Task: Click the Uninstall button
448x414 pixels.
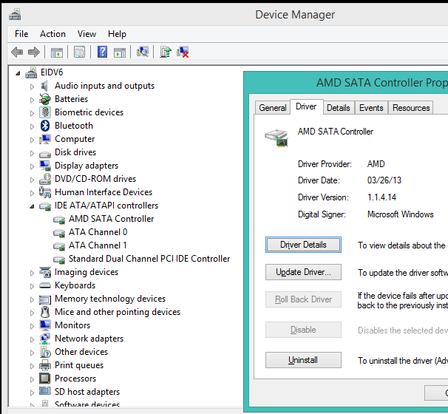Action: coord(303,360)
